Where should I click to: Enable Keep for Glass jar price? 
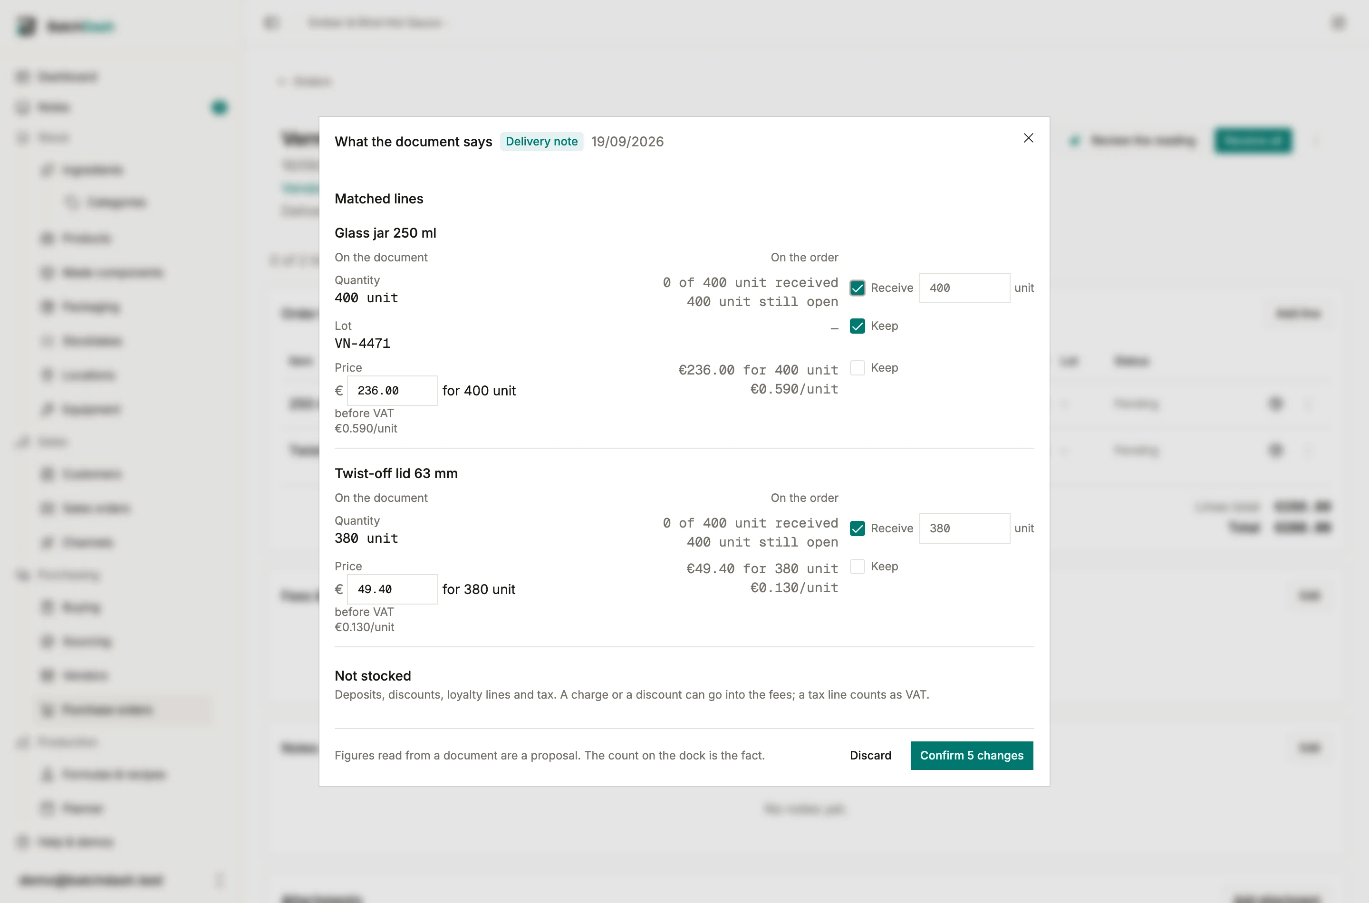pos(857,368)
